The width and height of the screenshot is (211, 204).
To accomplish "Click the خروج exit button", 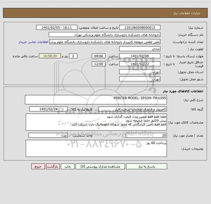I will pyautogui.click(x=38, y=166).
